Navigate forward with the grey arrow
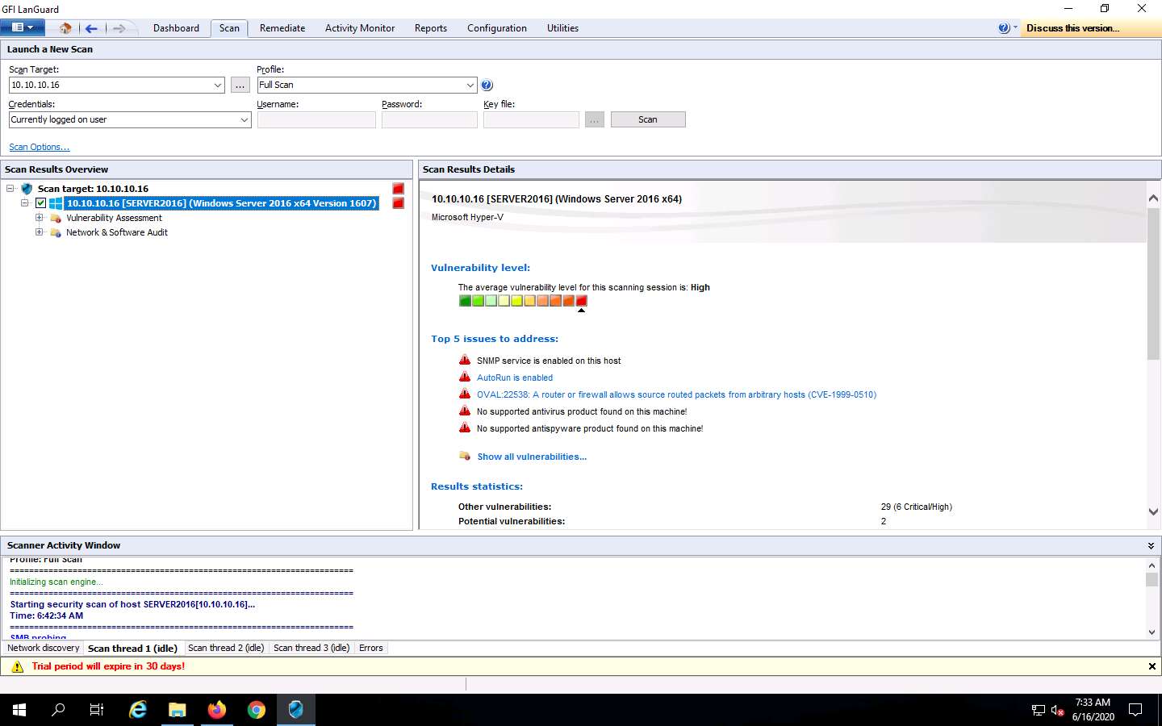Viewport: 1162px width, 726px height. [119, 28]
